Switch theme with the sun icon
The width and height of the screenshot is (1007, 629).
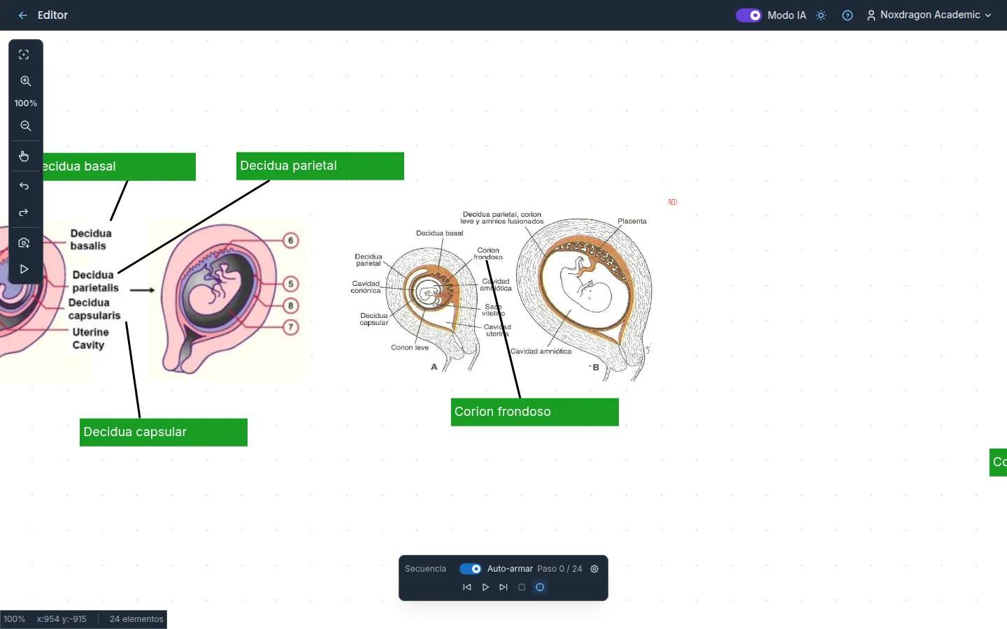821,15
